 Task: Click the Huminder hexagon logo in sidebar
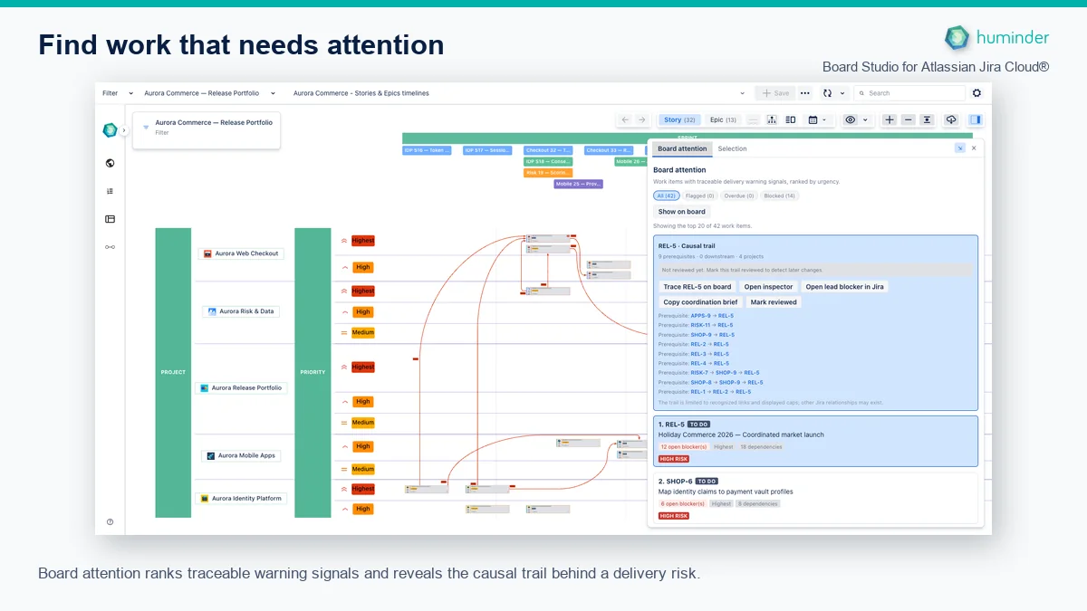[110, 130]
